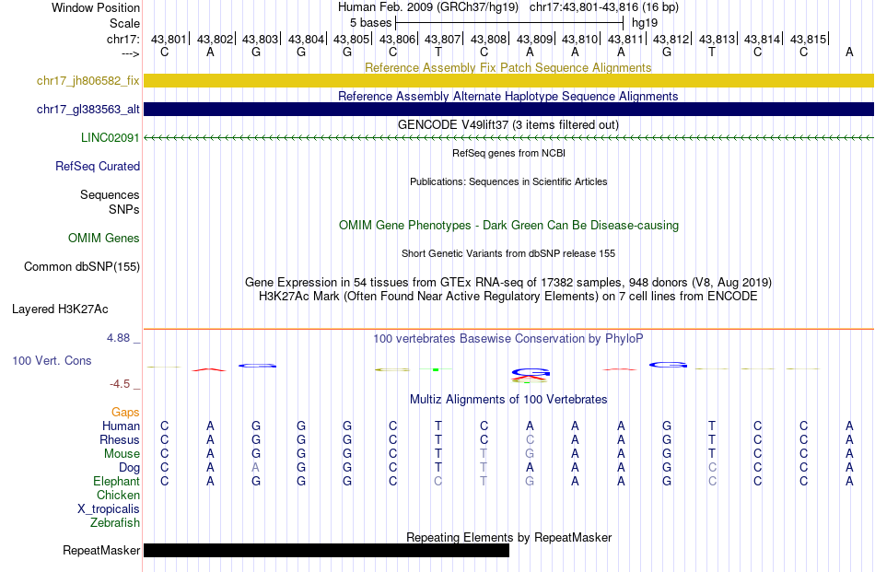875x572 pixels.
Task: Click the hg19 label beside scale bar
Action: tap(645, 23)
